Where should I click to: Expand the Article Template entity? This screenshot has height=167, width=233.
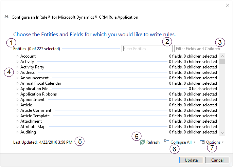click(x=17, y=116)
